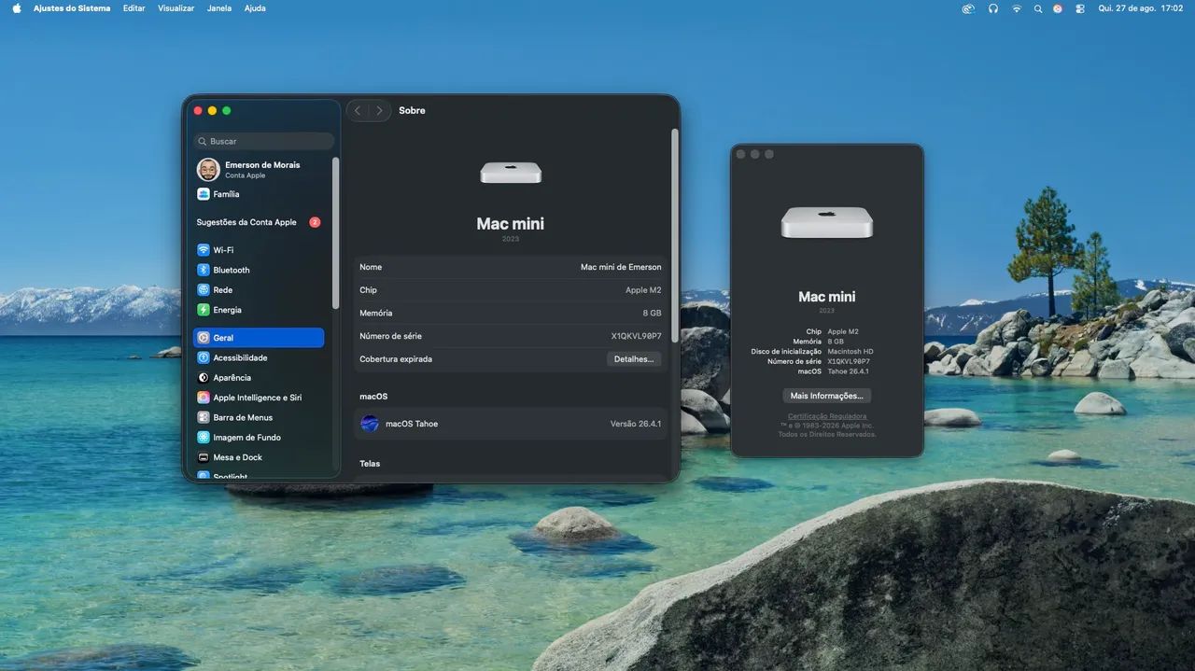Open Control Center in menu bar
The width and height of the screenshot is (1195, 671).
click(1080, 8)
